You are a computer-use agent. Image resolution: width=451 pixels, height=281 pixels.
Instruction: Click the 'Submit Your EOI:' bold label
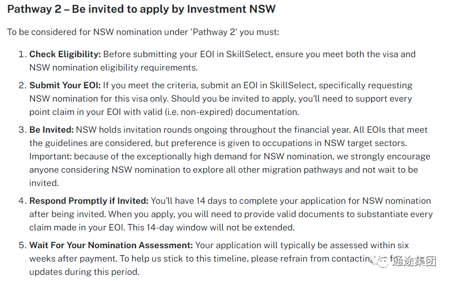(65, 85)
